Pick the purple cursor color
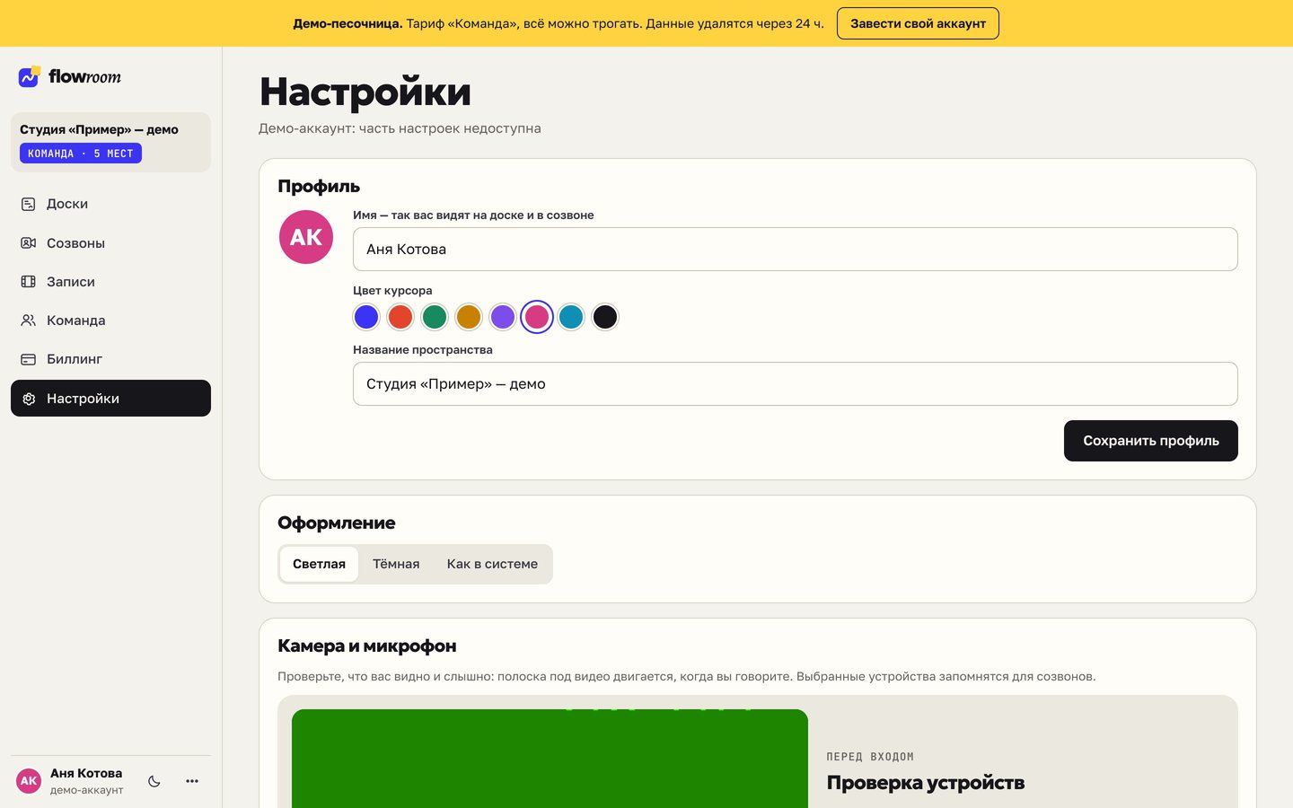This screenshot has width=1293, height=808. coord(503,317)
